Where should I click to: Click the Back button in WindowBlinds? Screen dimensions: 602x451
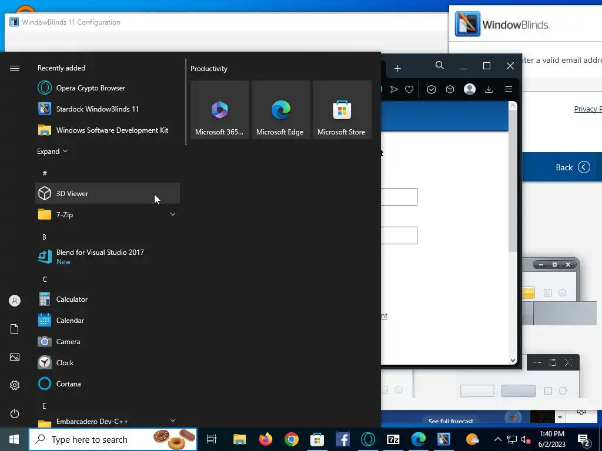click(573, 167)
